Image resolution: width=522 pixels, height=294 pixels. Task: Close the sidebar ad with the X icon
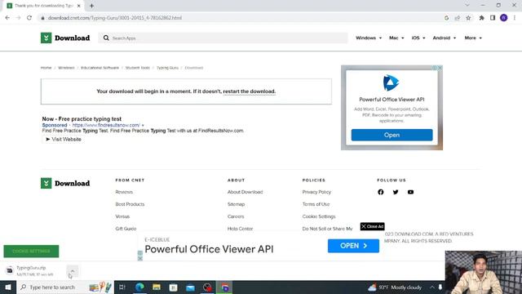click(x=440, y=68)
